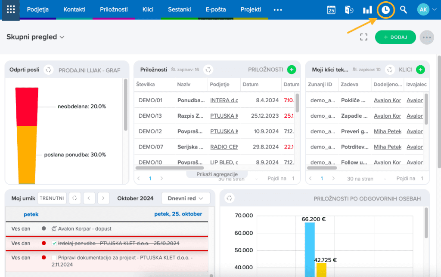The height and width of the screenshot is (277, 441).
Task: Uncheck the completed Izdelaj ponudbo task
Action: click(x=54, y=244)
